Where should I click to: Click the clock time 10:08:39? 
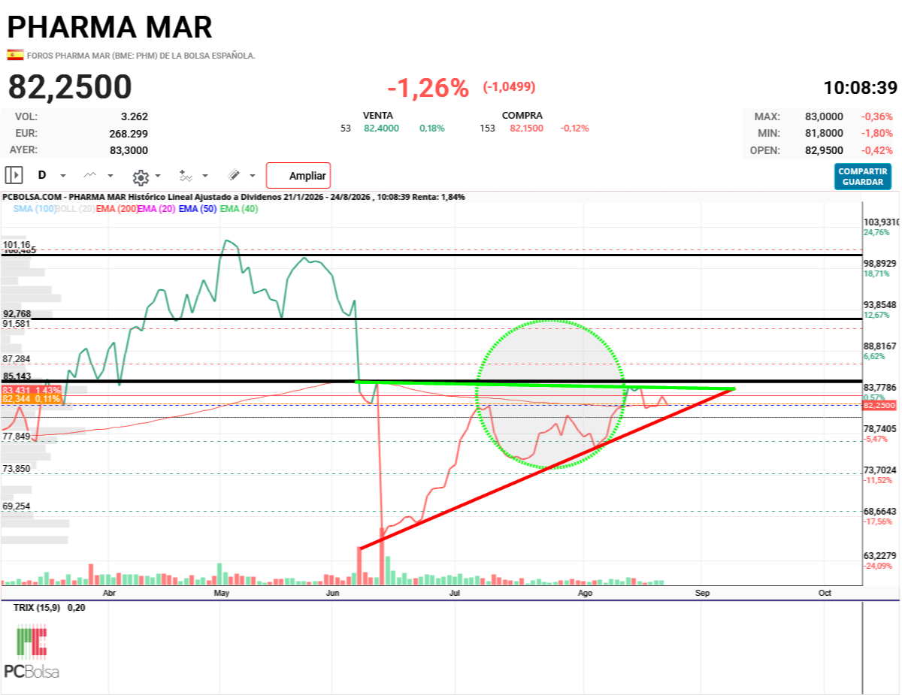(861, 87)
